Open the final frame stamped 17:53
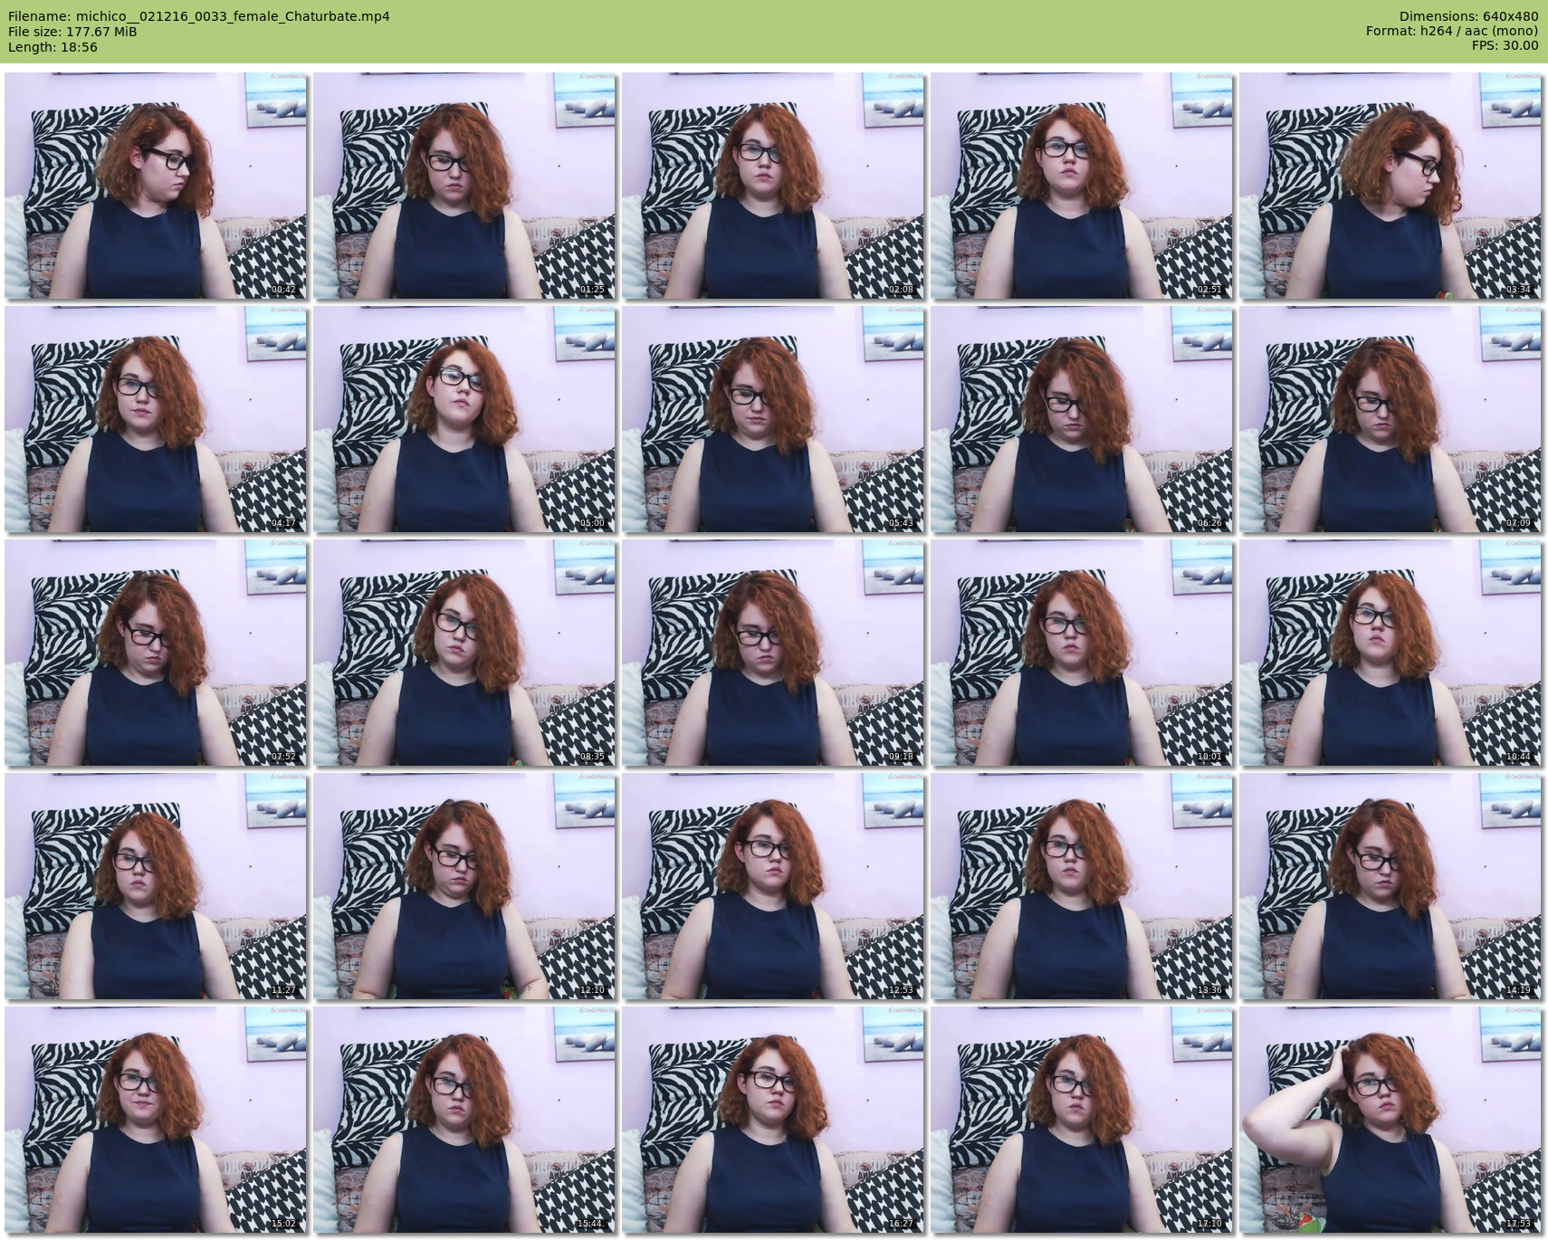Image resolution: width=1548 pixels, height=1240 pixels. [1390, 1120]
